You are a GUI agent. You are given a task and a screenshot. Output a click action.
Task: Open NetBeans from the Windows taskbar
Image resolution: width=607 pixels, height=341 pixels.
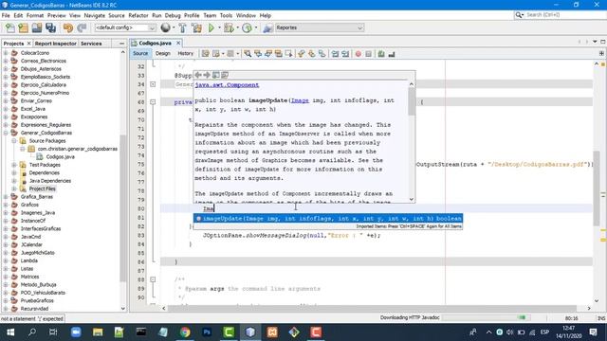(x=250, y=332)
